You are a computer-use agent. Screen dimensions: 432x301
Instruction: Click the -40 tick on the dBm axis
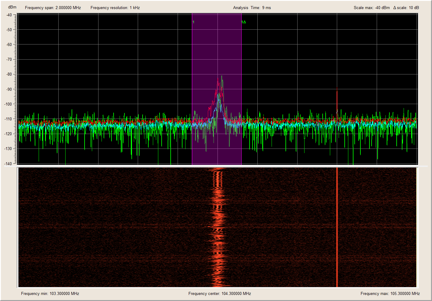(9, 15)
